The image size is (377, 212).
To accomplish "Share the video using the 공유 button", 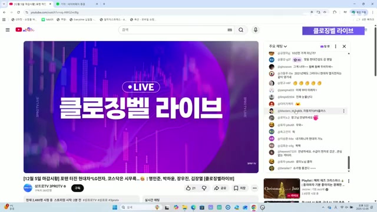I will (220, 188).
